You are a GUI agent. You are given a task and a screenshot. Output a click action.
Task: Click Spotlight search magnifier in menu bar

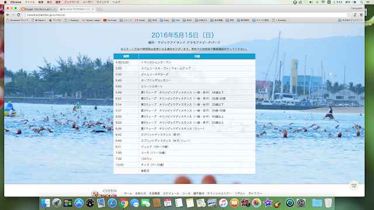click(362, 2)
